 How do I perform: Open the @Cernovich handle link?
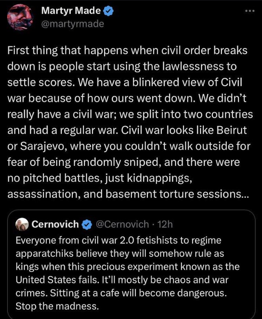tap(122, 224)
